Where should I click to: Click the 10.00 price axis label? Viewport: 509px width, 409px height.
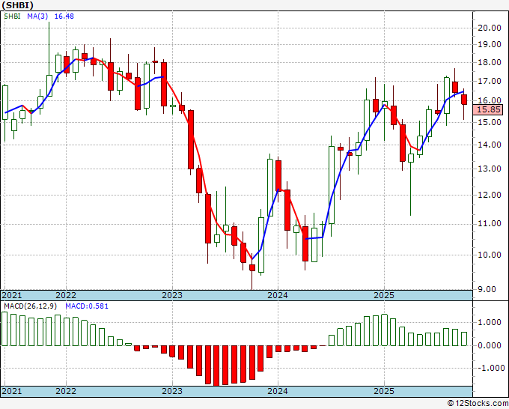(490, 255)
